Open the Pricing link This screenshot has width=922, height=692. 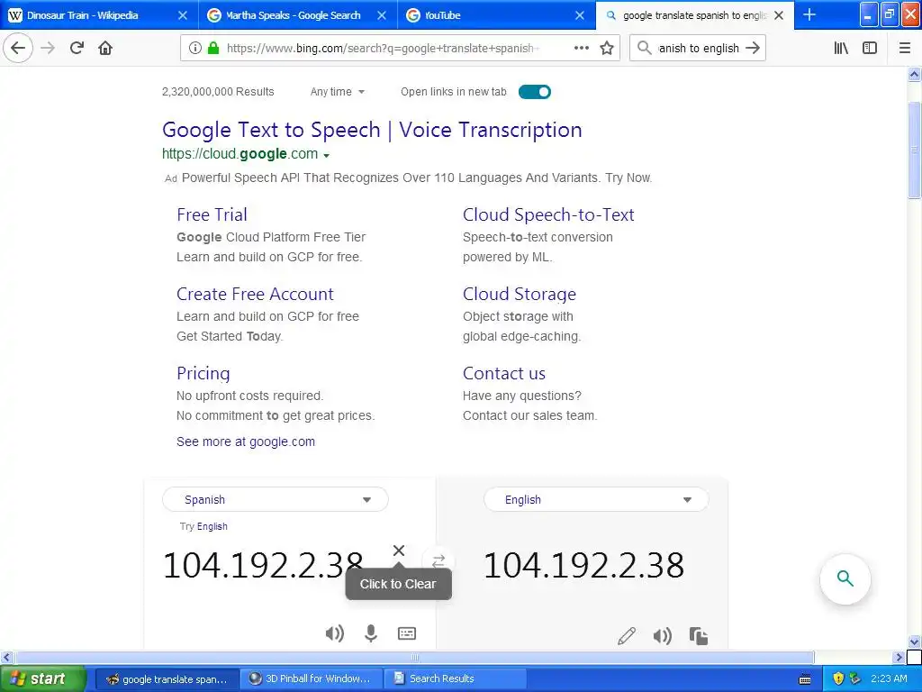(x=203, y=373)
